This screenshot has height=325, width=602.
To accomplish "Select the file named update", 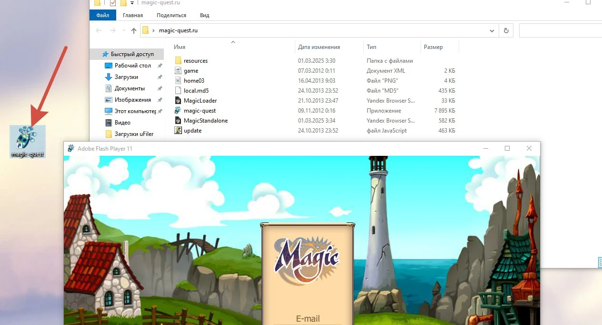I will point(192,131).
